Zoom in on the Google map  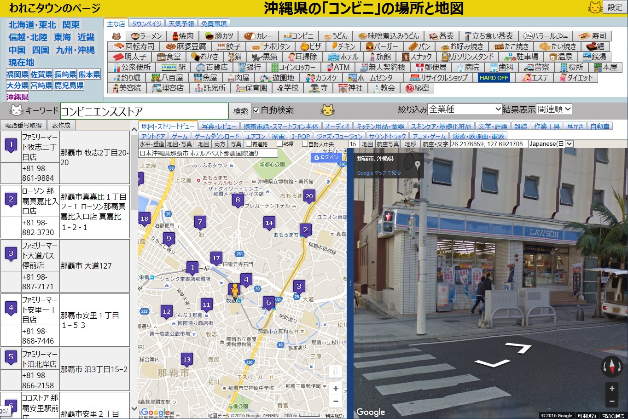[x=336, y=389]
